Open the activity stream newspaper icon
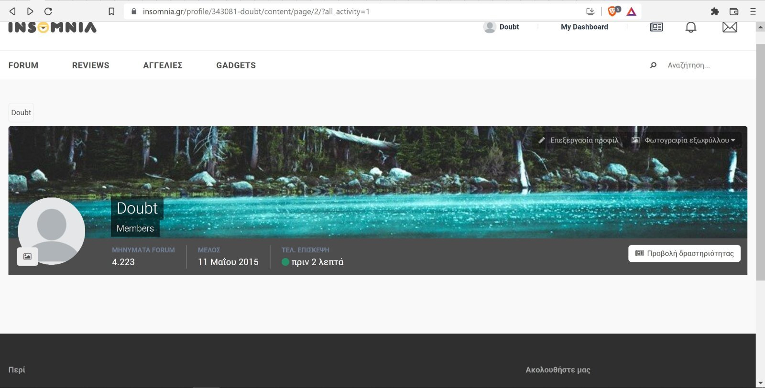The image size is (765, 388). pos(656,27)
